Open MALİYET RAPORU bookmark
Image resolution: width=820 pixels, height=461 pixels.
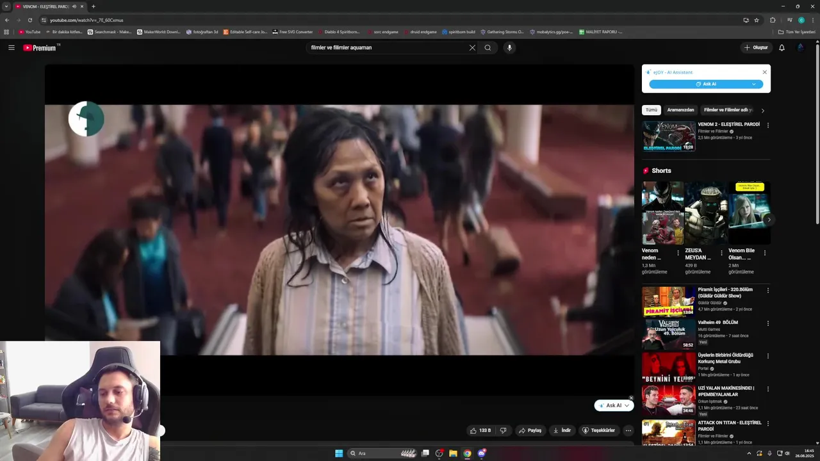[600, 31]
